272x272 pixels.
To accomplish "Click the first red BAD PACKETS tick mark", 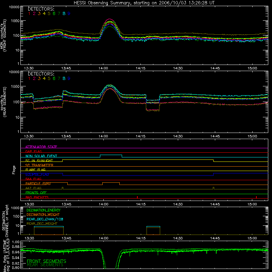I will pos(137,197).
